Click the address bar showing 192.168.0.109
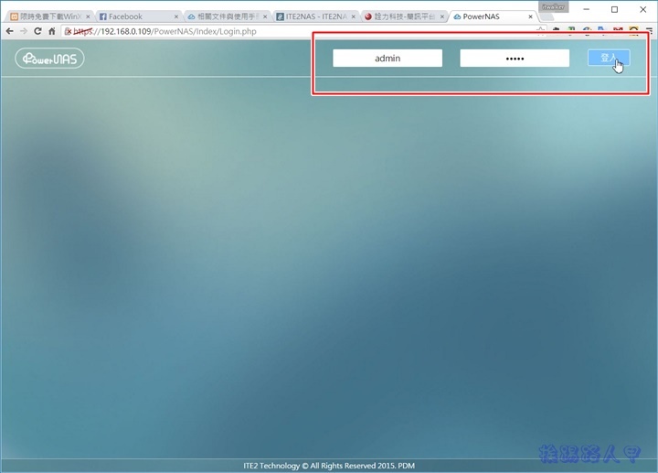Image resolution: width=658 pixels, height=473 pixels. click(x=302, y=31)
